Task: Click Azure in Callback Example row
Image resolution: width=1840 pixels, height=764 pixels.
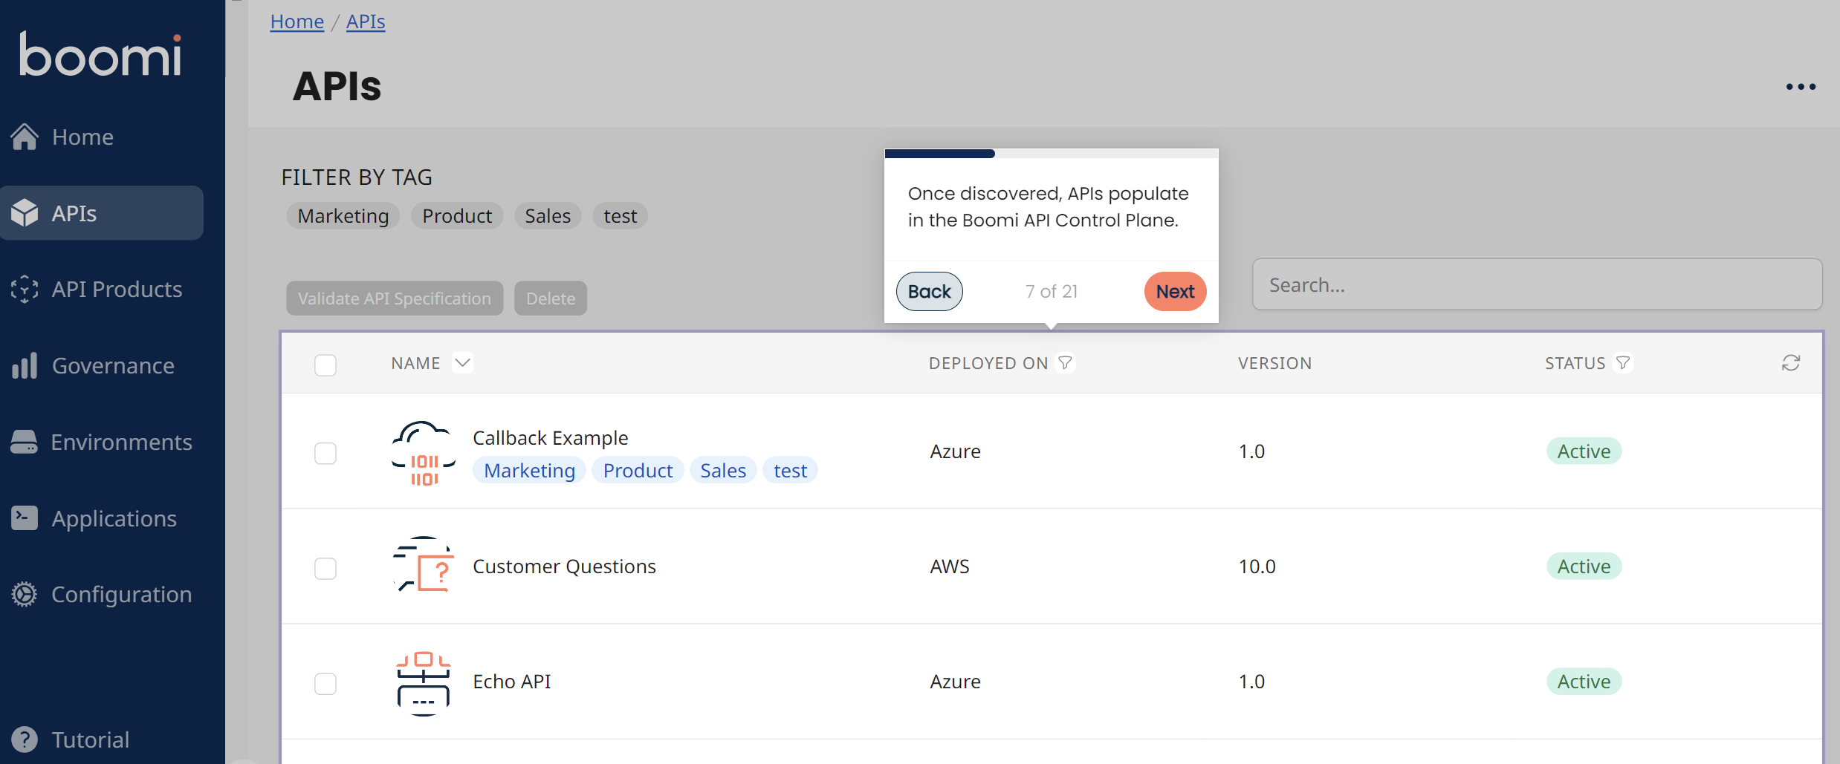Action: (955, 451)
